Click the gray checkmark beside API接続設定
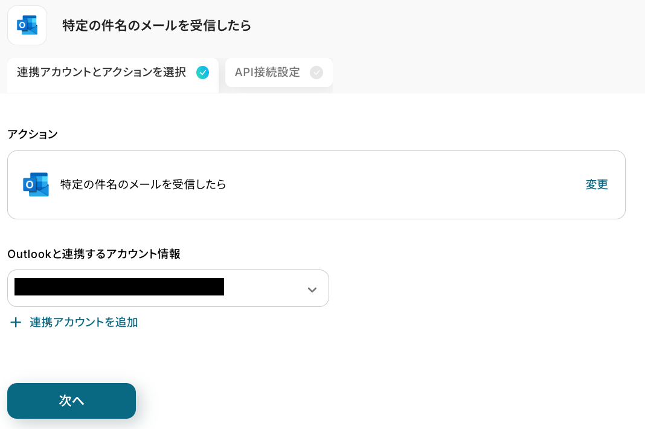Screen dimensions: 645x429 316,73
